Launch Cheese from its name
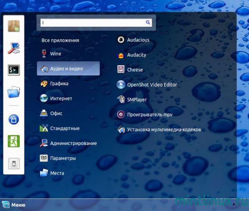249x211 pixels. pyautogui.click(x=135, y=70)
